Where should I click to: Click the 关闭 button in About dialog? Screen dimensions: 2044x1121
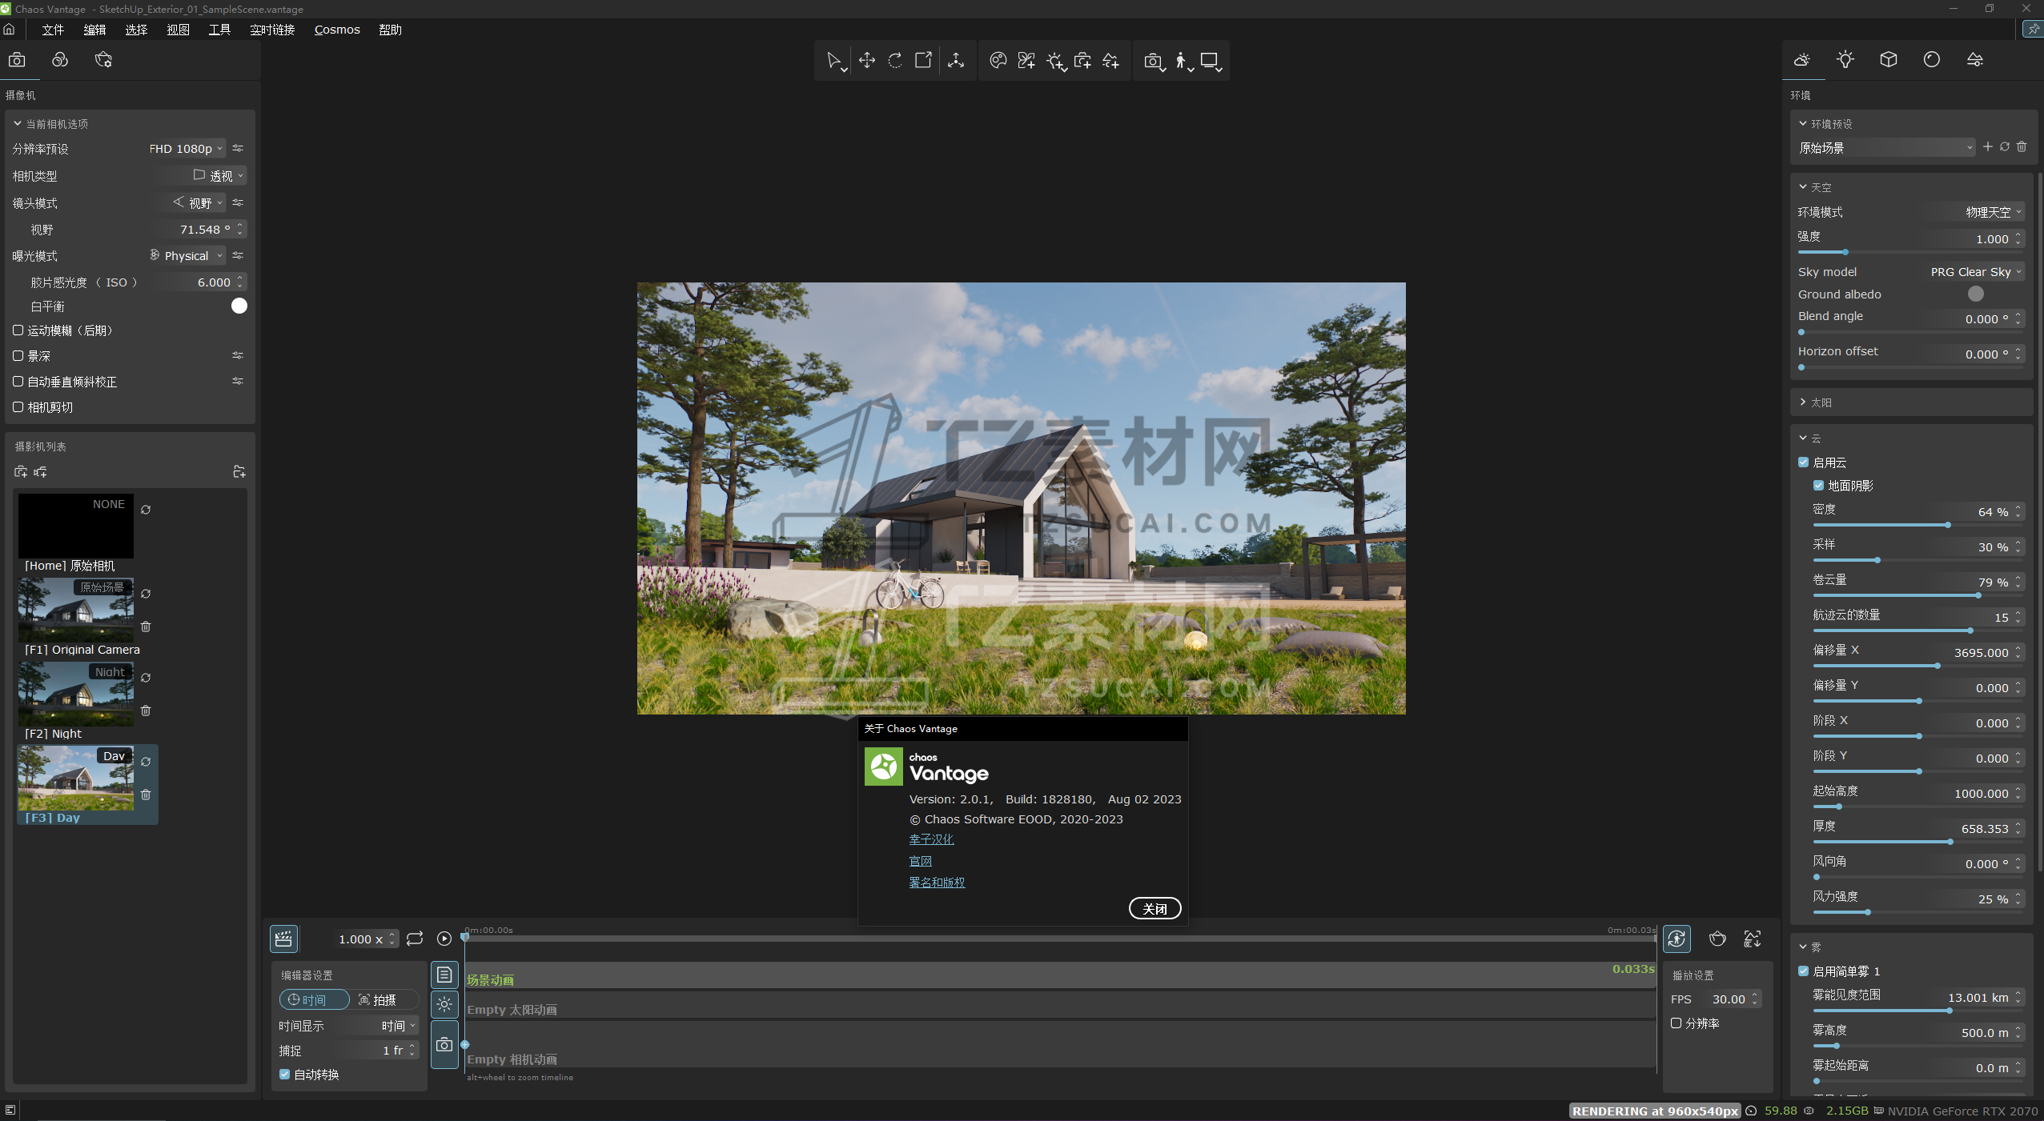tap(1154, 909)
